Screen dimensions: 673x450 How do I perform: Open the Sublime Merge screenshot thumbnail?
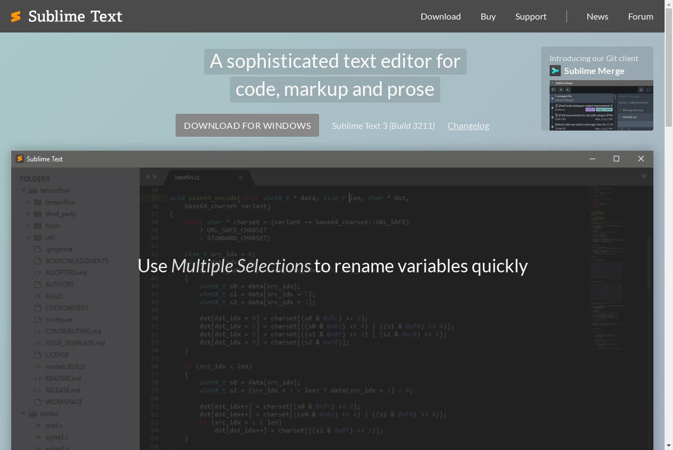(x=601, y=105)
